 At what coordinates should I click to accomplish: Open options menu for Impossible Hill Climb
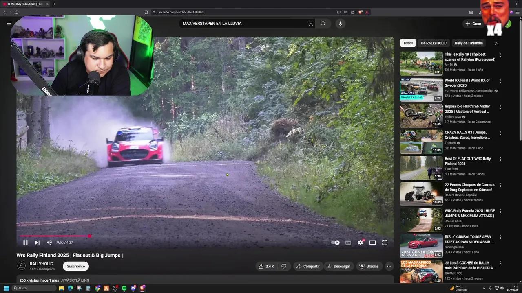click(x=500, y=107)
